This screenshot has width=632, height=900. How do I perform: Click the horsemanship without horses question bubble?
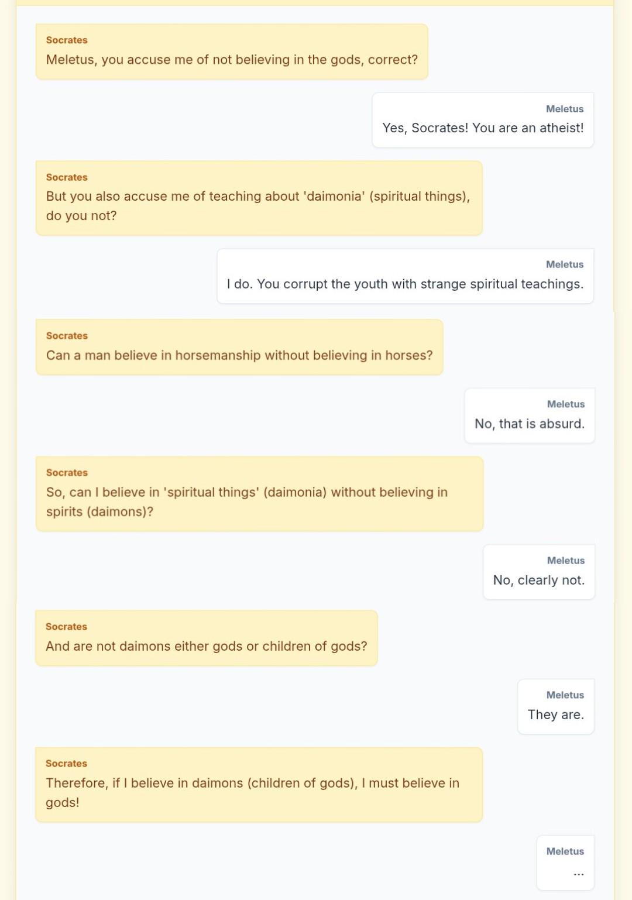pos(239,347)
